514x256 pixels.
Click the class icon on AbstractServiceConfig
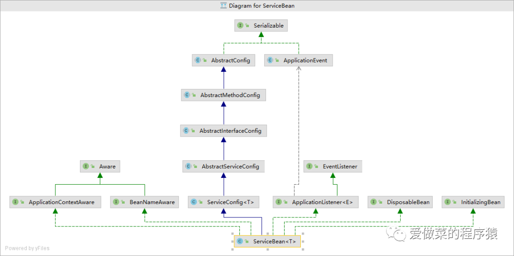tap(188, 167)
